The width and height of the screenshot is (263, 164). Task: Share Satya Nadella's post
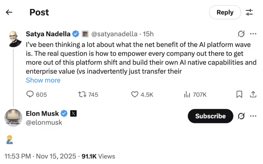click(253, 94)
